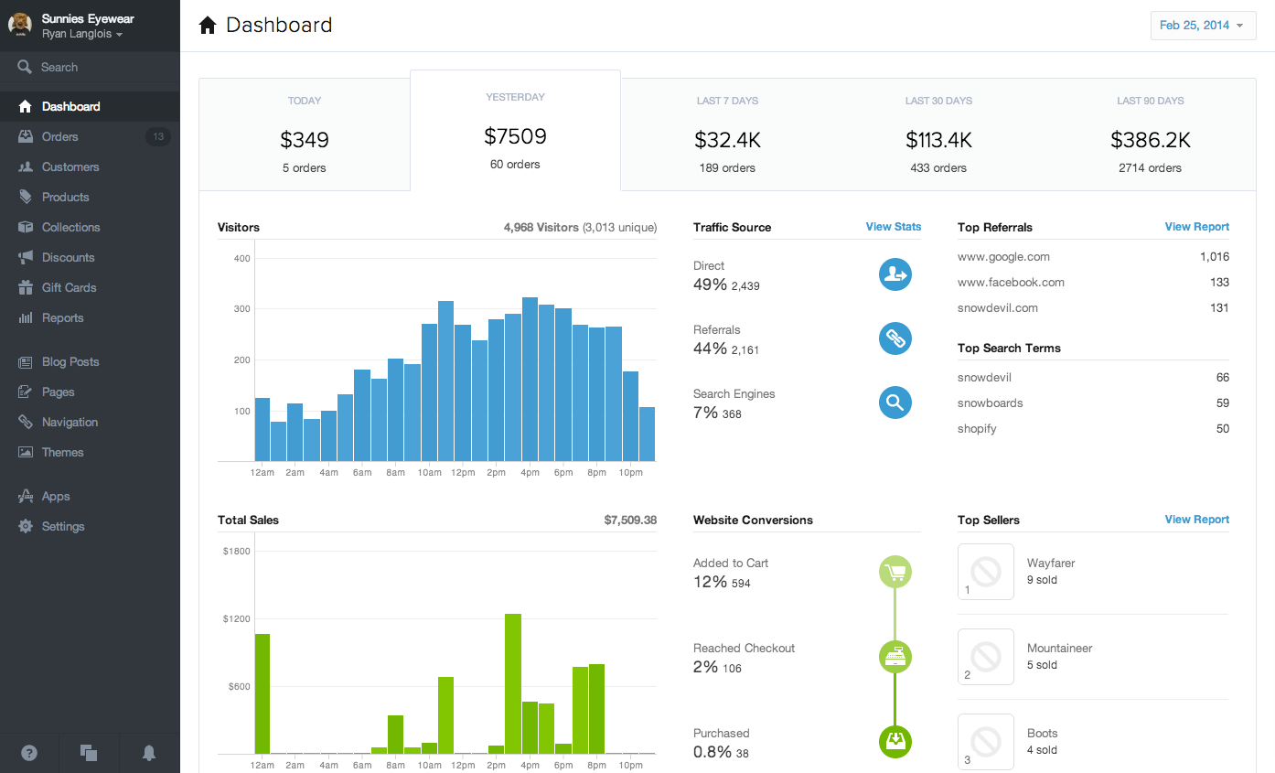
Task: Click the 'snowdevil' search term row
Action: 1094,378
